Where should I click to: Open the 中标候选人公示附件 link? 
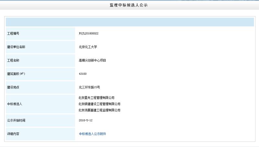tap(92, 134)
